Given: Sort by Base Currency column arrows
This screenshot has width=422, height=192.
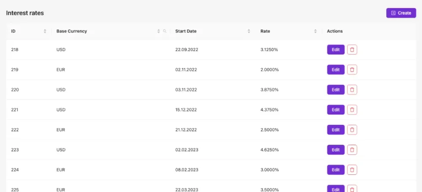Looking at the screenshot, I should tap(159, 31).
